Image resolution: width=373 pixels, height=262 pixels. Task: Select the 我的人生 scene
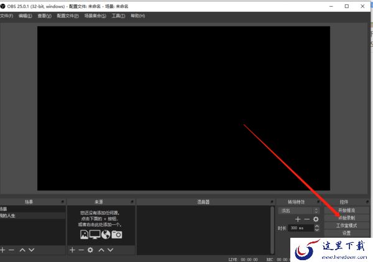tap(32, 215)
